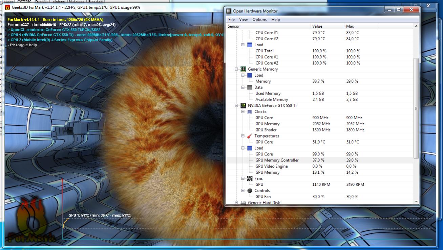Collapse the Generic Memory node
Screen dimensions: 443x250
236,69
